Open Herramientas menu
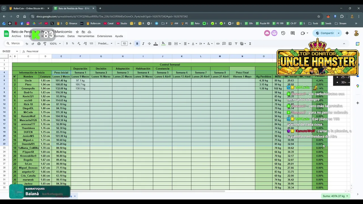This screenshot has width=363, height=204. 86,36
